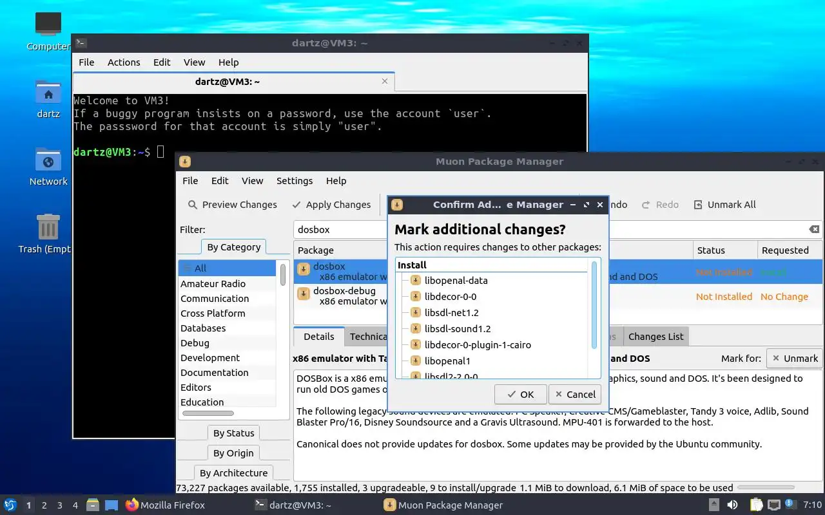Select libopenal1 package entry
825x515 pixels.
(x=447, y=361)
